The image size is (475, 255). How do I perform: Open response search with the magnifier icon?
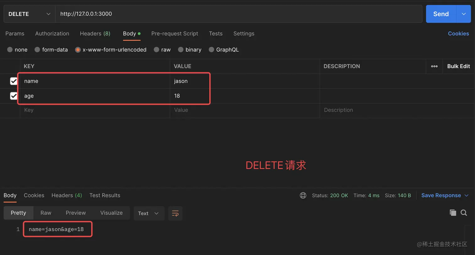(464, 213)
